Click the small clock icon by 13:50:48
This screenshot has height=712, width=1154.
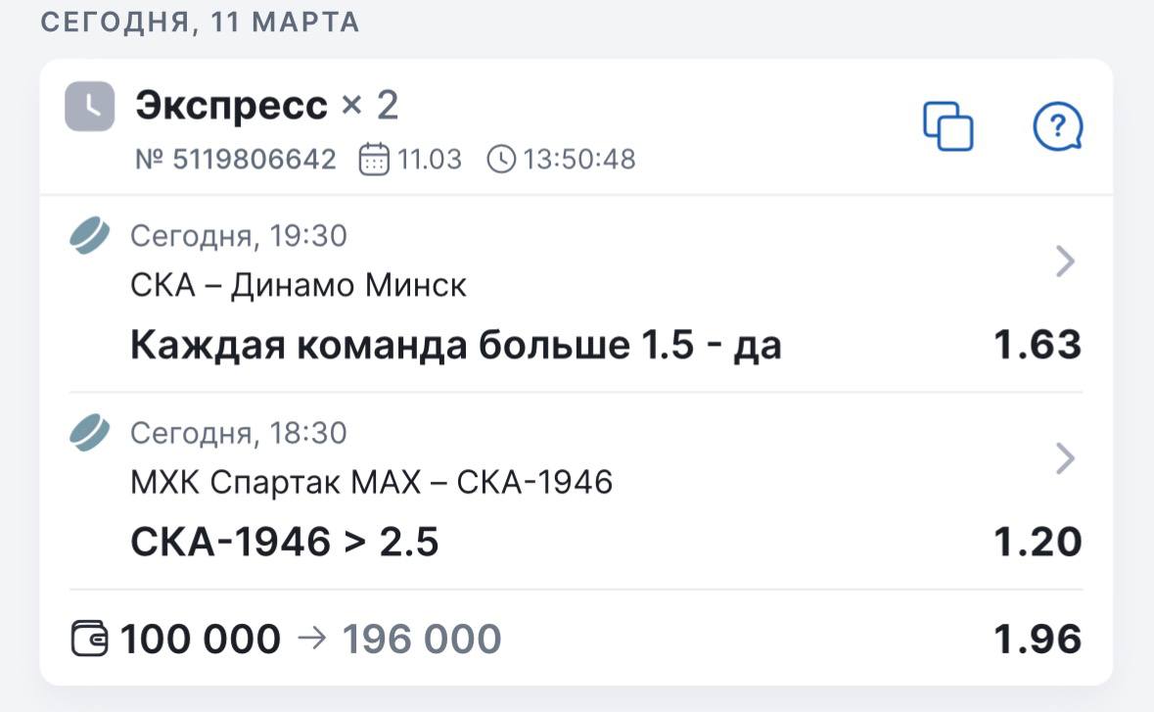(500, 159)
